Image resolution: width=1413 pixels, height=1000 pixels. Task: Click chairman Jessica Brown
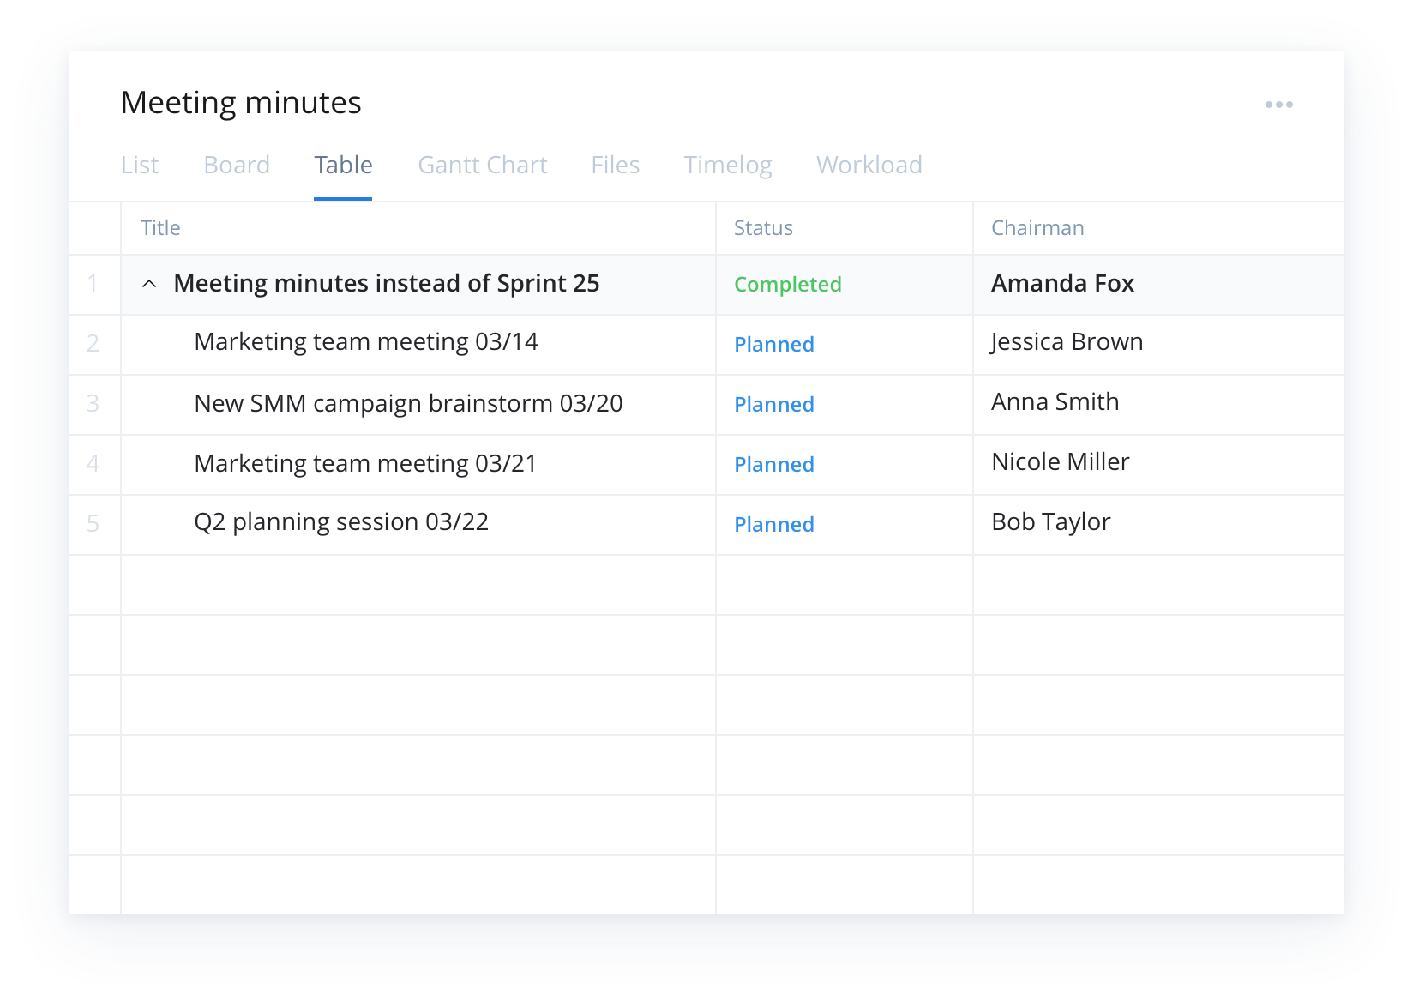[1067, 341]
